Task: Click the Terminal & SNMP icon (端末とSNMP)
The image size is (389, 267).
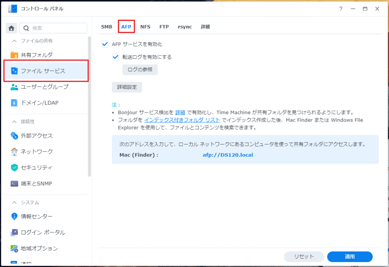Action: [14, 183]
